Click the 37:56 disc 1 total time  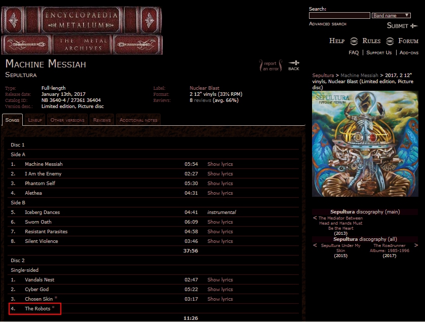pyautogui.click(x=190, y=251)
